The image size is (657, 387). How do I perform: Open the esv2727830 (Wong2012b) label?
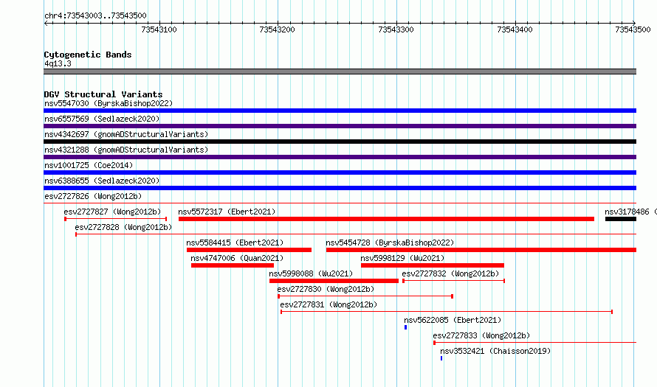coord(326,289)
